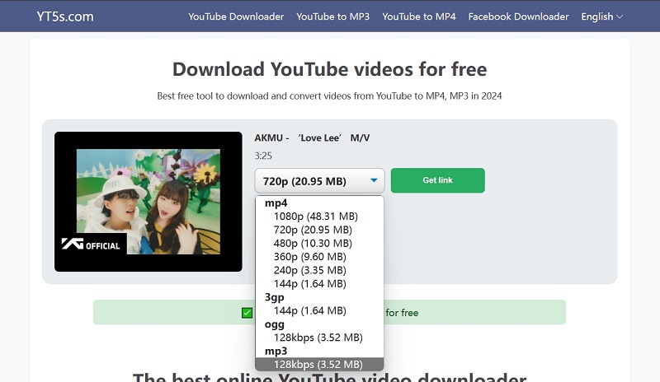The image size is (660, 382).
Task: Open YouTube Downloader nav link
Action: click(x=236, y=16)
